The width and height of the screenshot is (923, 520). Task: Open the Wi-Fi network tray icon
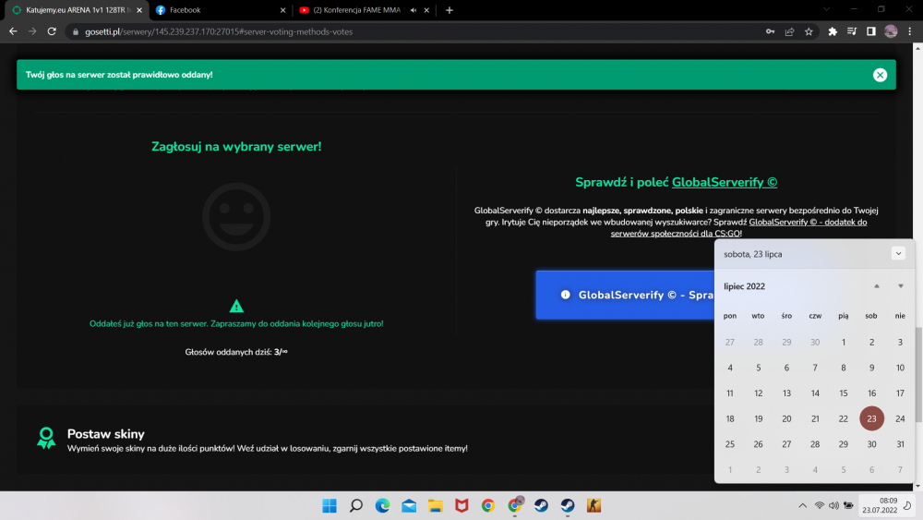point(820,506)
